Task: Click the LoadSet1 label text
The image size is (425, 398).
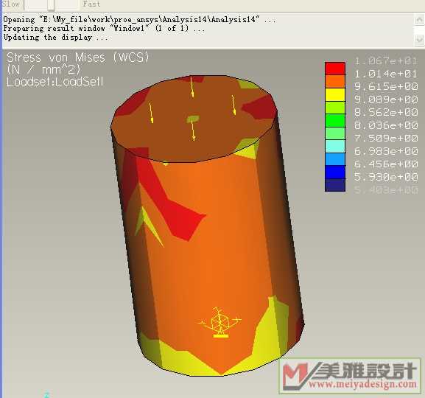Action: point(55,82)
